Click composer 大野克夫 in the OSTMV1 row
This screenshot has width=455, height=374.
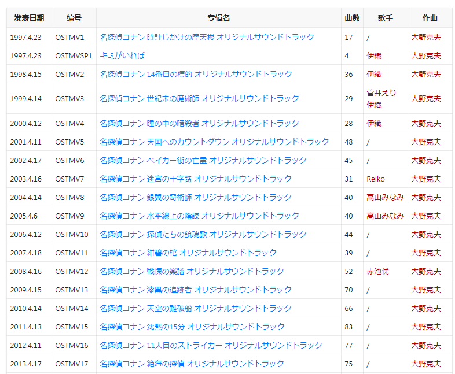pos(426,37)
